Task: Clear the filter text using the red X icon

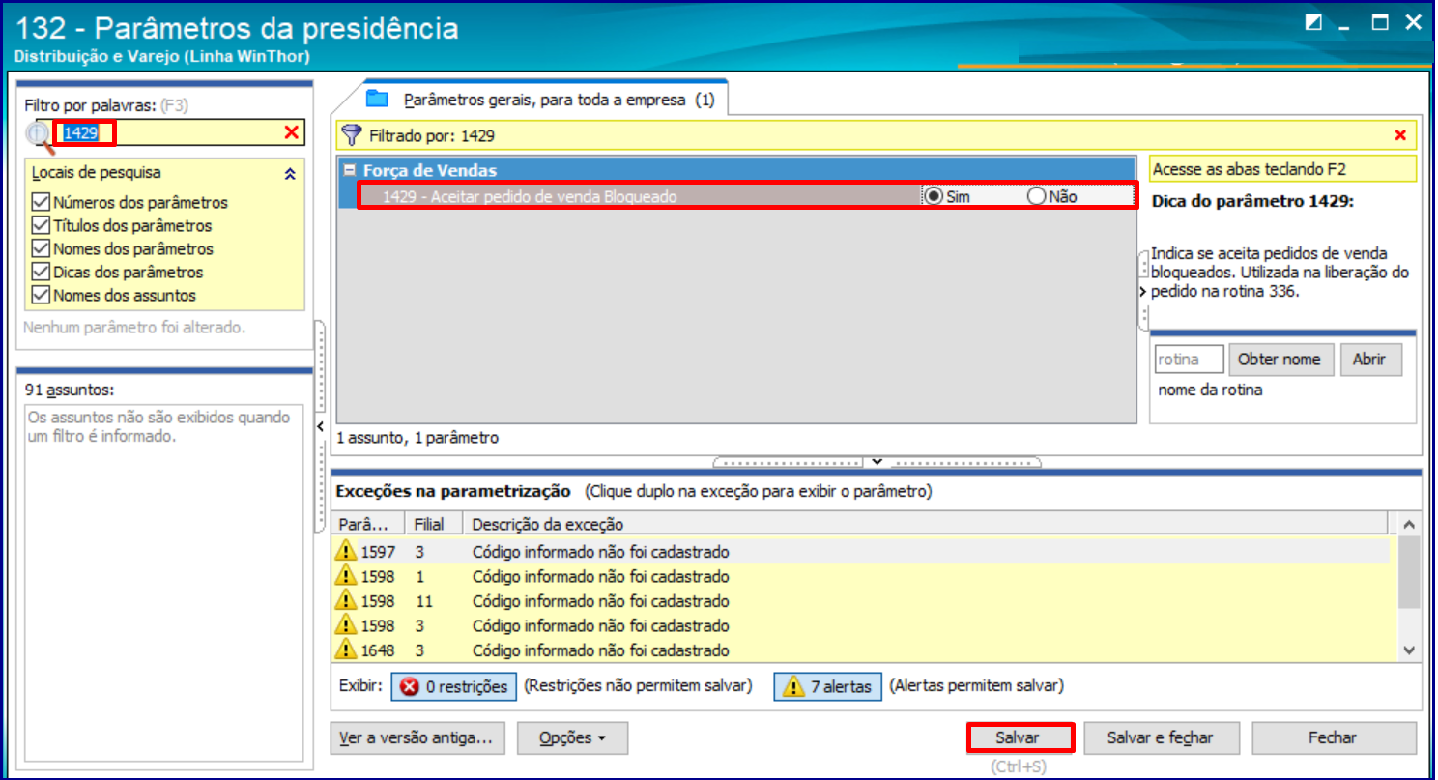Action: coord(291,131)
